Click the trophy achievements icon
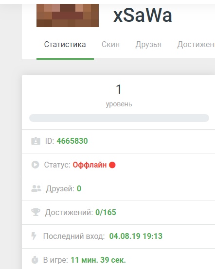215x269 pixels. (x=36, y=212)
